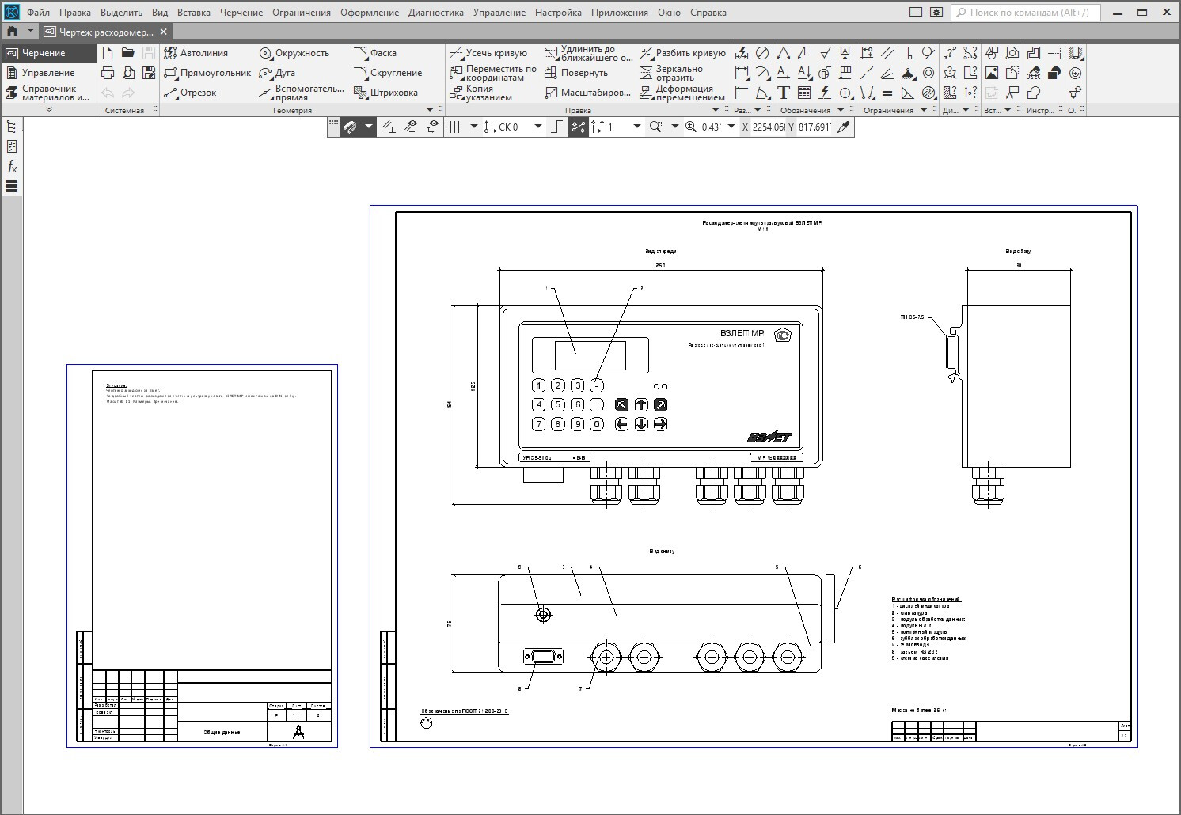The image size is (1181, 815).
Task: Toggle the snap magnet button
Action: pyautogui.click(x=350, y=127)
